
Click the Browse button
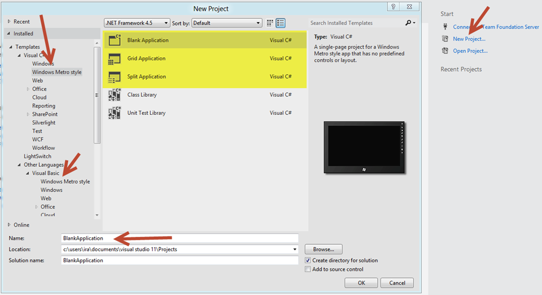coord(323,249)
